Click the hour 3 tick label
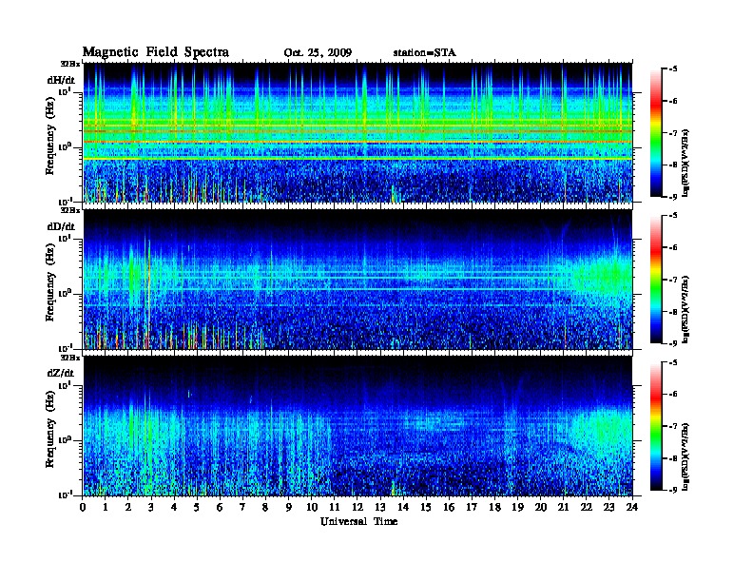 coord(151,508)
